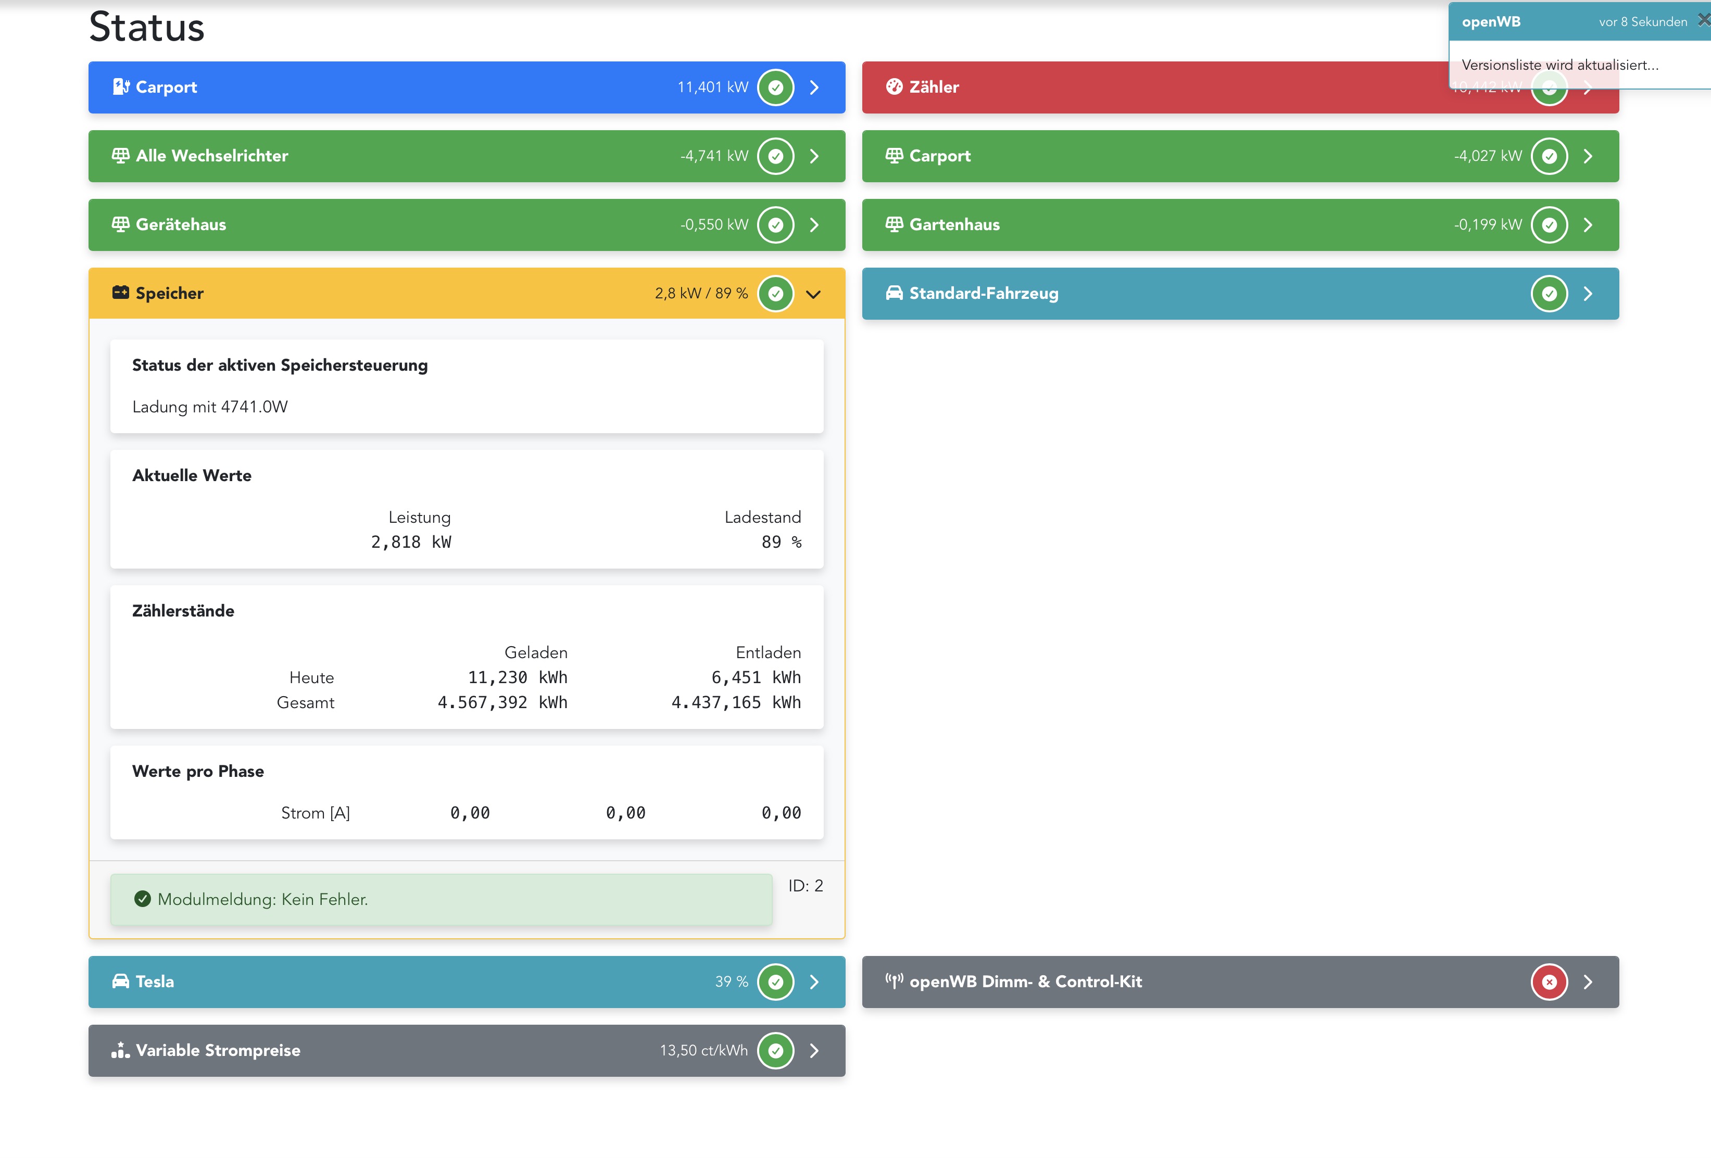Expand the blue Carport charge point card
This screenshot has width=1711, height=1158.
(814, 87)
